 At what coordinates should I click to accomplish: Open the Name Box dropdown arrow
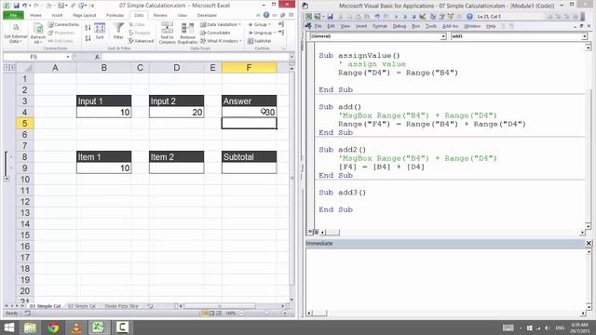click(x=68, y=57)
